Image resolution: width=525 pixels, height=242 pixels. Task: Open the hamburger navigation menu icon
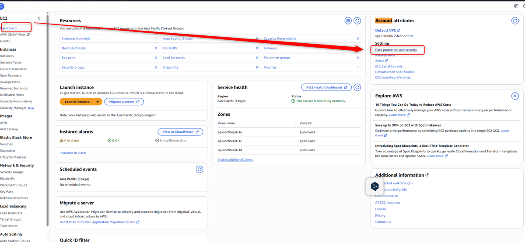coord(2,6)
